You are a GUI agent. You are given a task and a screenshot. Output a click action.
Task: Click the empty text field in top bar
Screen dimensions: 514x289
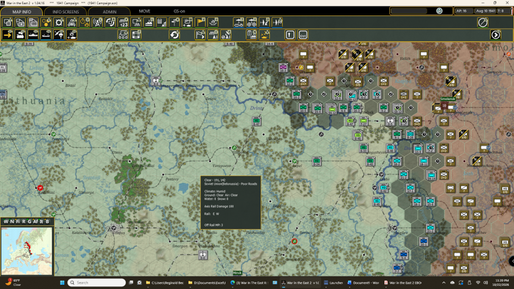pos(409,11)
